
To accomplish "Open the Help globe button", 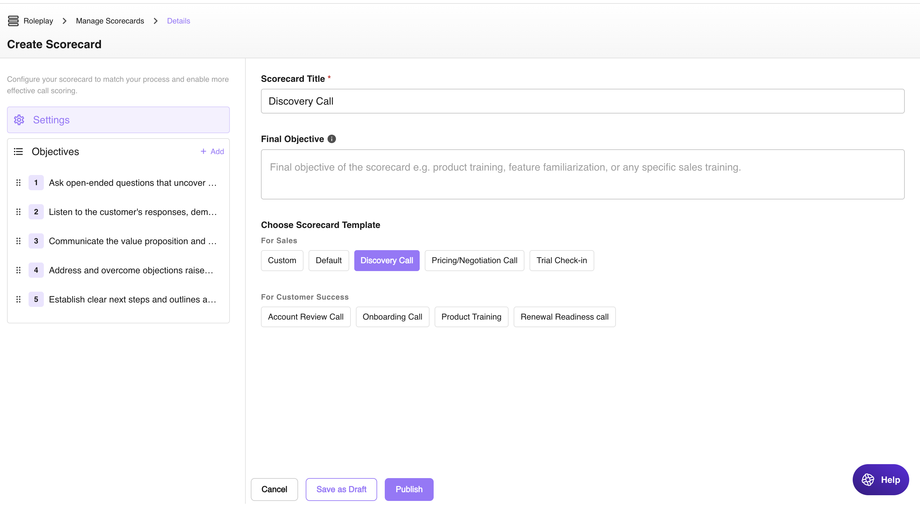I will pyautogui.click(x=881, y=479).
